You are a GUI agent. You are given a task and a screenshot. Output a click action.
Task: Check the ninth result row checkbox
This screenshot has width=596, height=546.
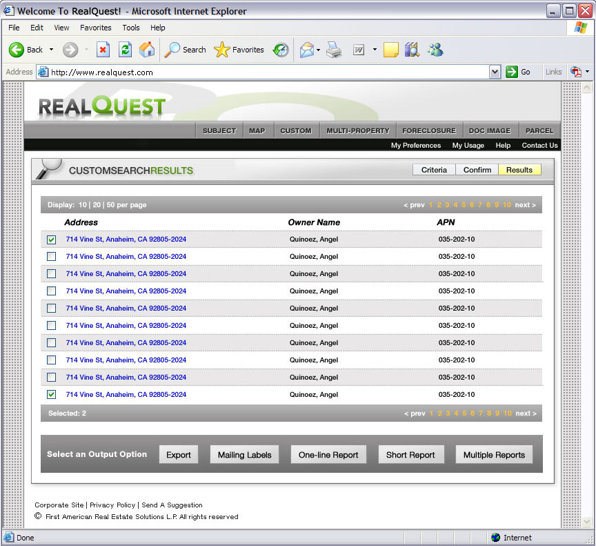pyautogui.click(x=51, y=377)
